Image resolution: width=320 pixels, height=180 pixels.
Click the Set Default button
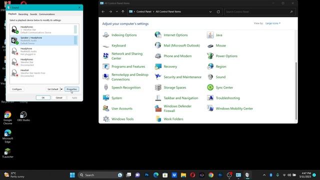pyautogui.click(x=52, y=89)
